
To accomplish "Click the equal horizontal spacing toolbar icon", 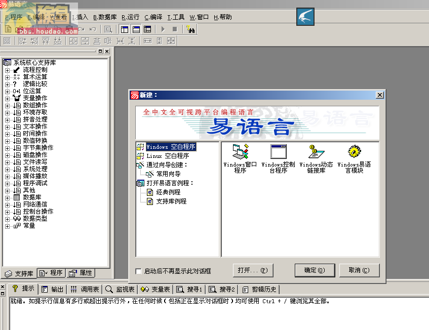I will (x=120, y=41).
